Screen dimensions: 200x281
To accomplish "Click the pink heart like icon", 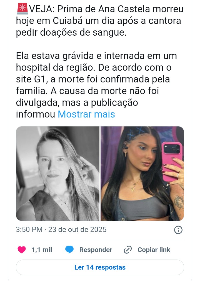I will [x=22, y=250].
